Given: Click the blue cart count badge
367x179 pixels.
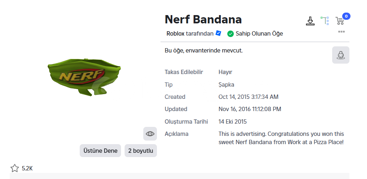Looking at the screenshot, I should [346, 16].
